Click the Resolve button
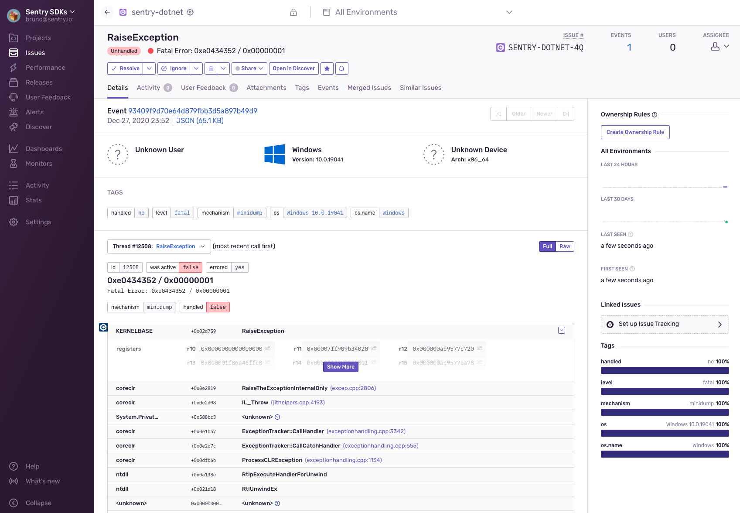This screenshot has width=740, height=513. point(126,68)
